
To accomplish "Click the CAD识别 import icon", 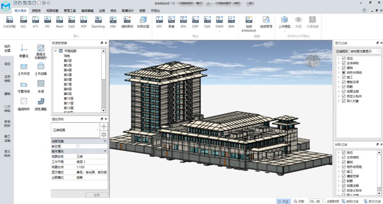I will tap(9, 22).
